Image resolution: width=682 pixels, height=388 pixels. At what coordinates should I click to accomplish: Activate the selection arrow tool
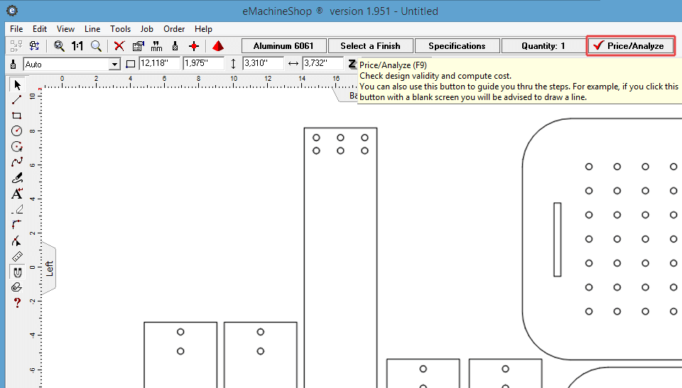[17, 85]
